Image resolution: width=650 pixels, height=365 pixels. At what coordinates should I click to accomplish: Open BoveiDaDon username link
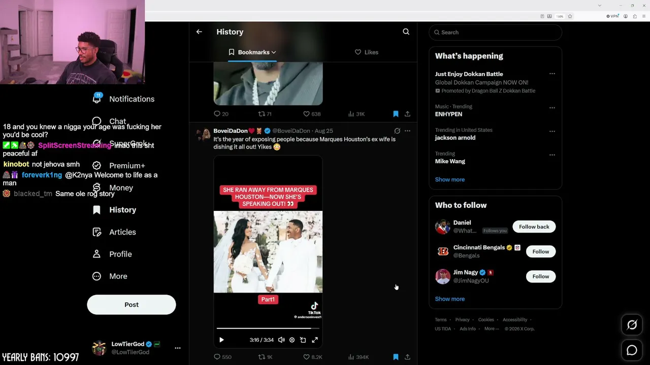pyautogui.click(x=291, y=131)
